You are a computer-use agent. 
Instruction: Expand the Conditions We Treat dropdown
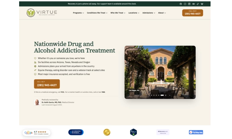coord(97,13)
